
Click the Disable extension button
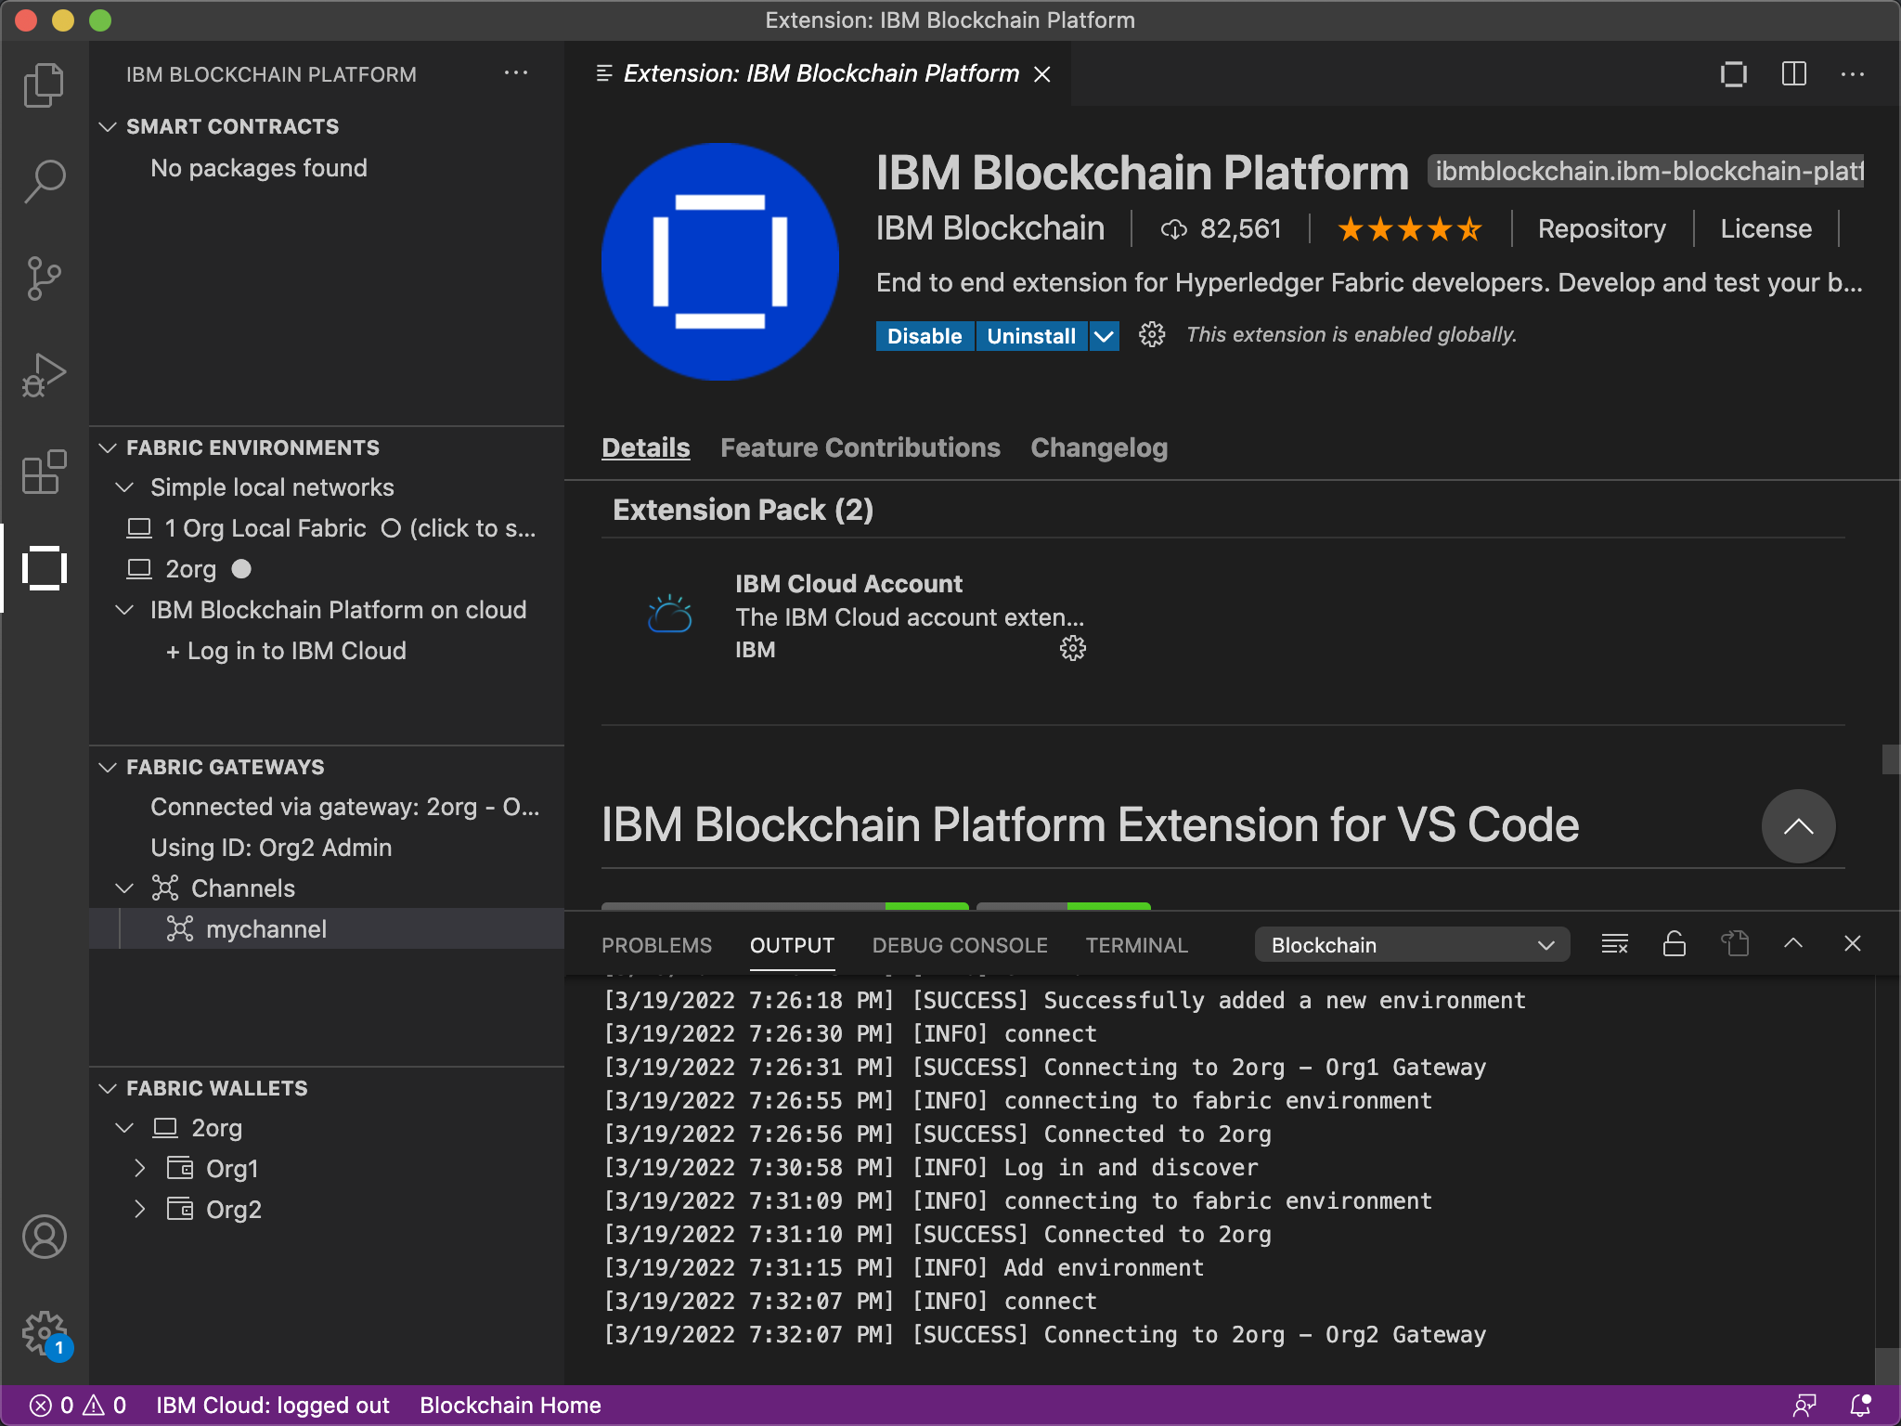point(925,336)
